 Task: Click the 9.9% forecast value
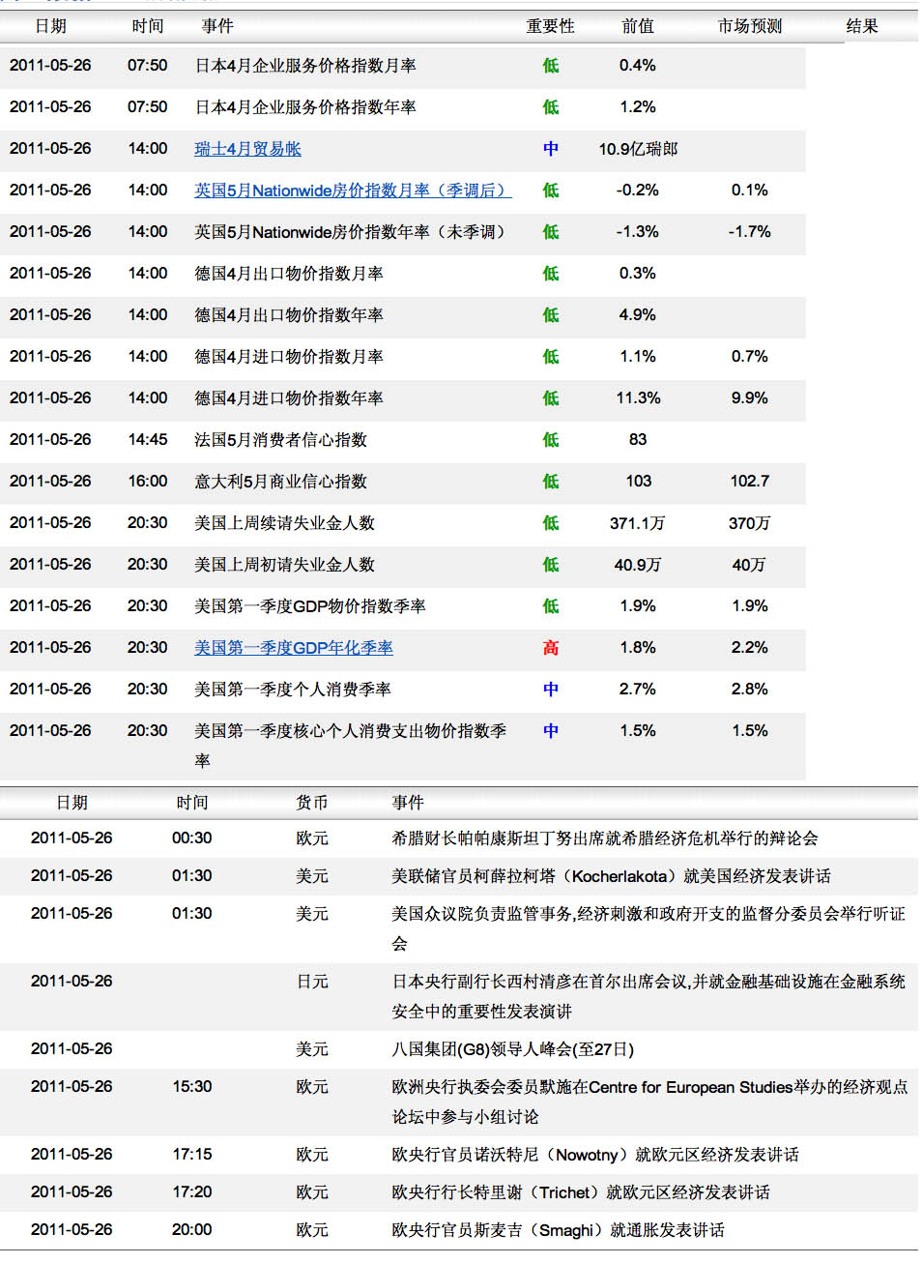(x=750, y=398)
